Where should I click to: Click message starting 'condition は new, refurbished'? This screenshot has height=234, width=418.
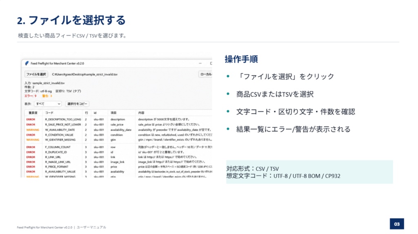click(175, 135)
